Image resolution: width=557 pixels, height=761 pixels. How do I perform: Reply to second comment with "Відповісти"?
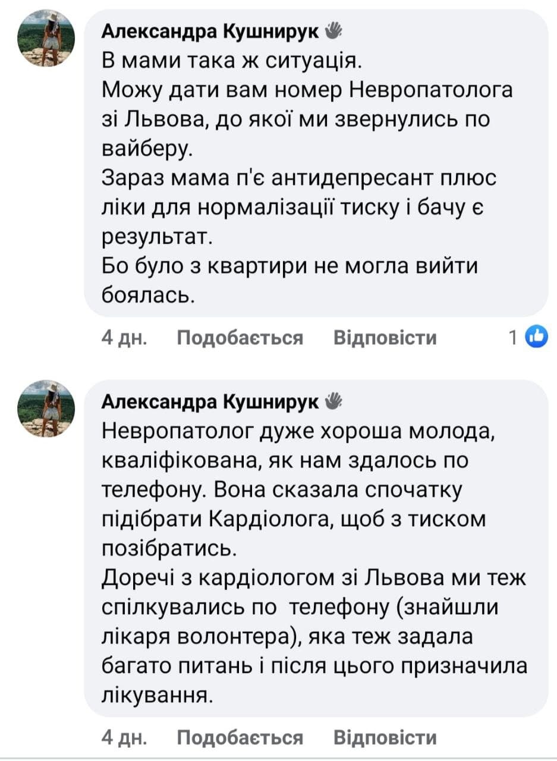point(385,738)
